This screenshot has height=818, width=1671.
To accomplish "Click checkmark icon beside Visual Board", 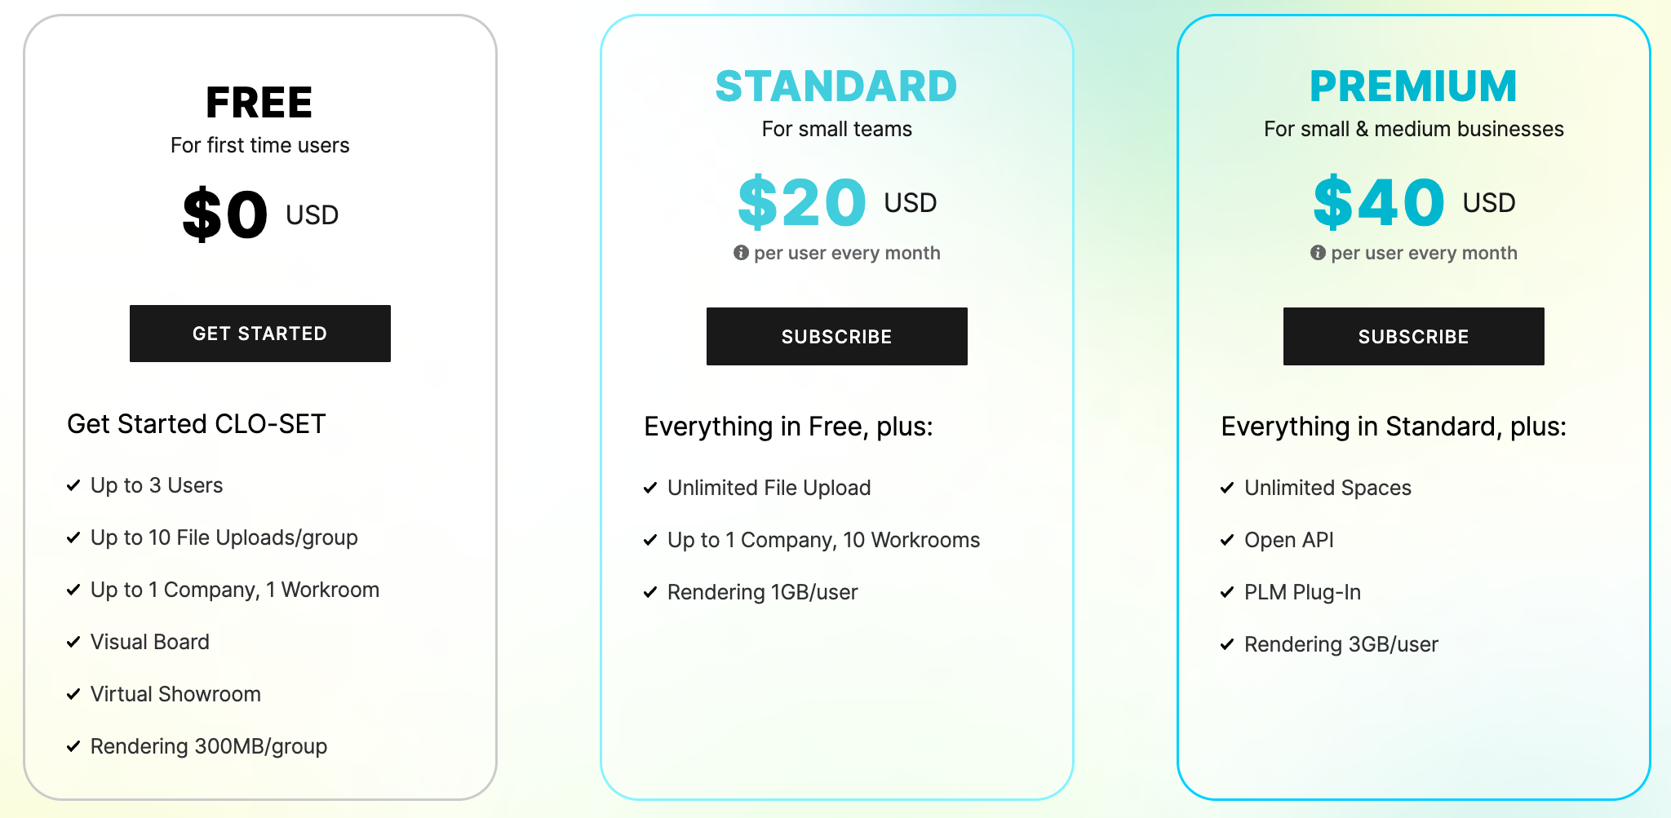I will point(73,642).
